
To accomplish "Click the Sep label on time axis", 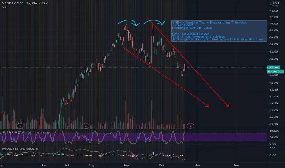I will [126, 165].
